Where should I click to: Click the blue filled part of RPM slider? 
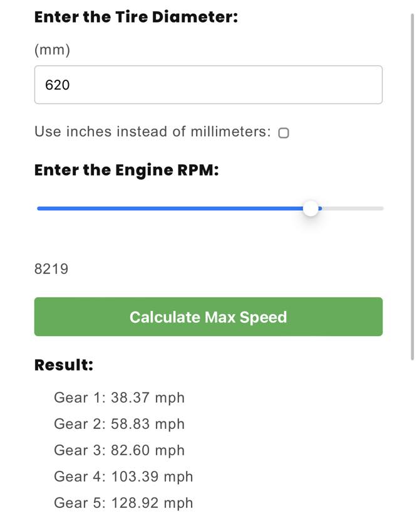click(170, 208)
